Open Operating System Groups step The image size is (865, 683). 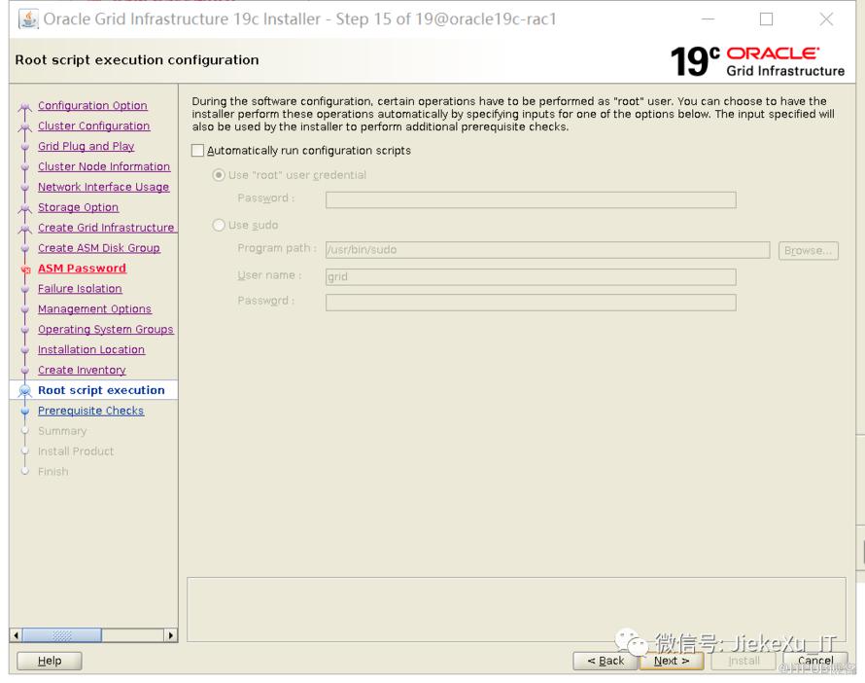[105, 330]
